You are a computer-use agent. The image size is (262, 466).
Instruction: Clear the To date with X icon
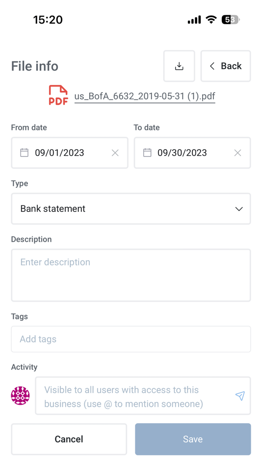click(237, 153)
